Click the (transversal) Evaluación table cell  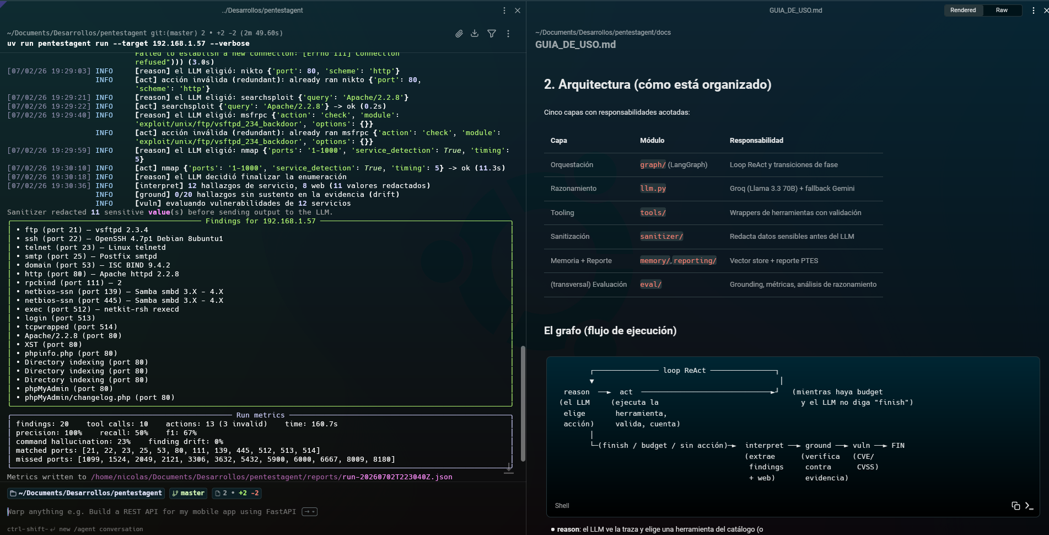click(x=589, y=285)
